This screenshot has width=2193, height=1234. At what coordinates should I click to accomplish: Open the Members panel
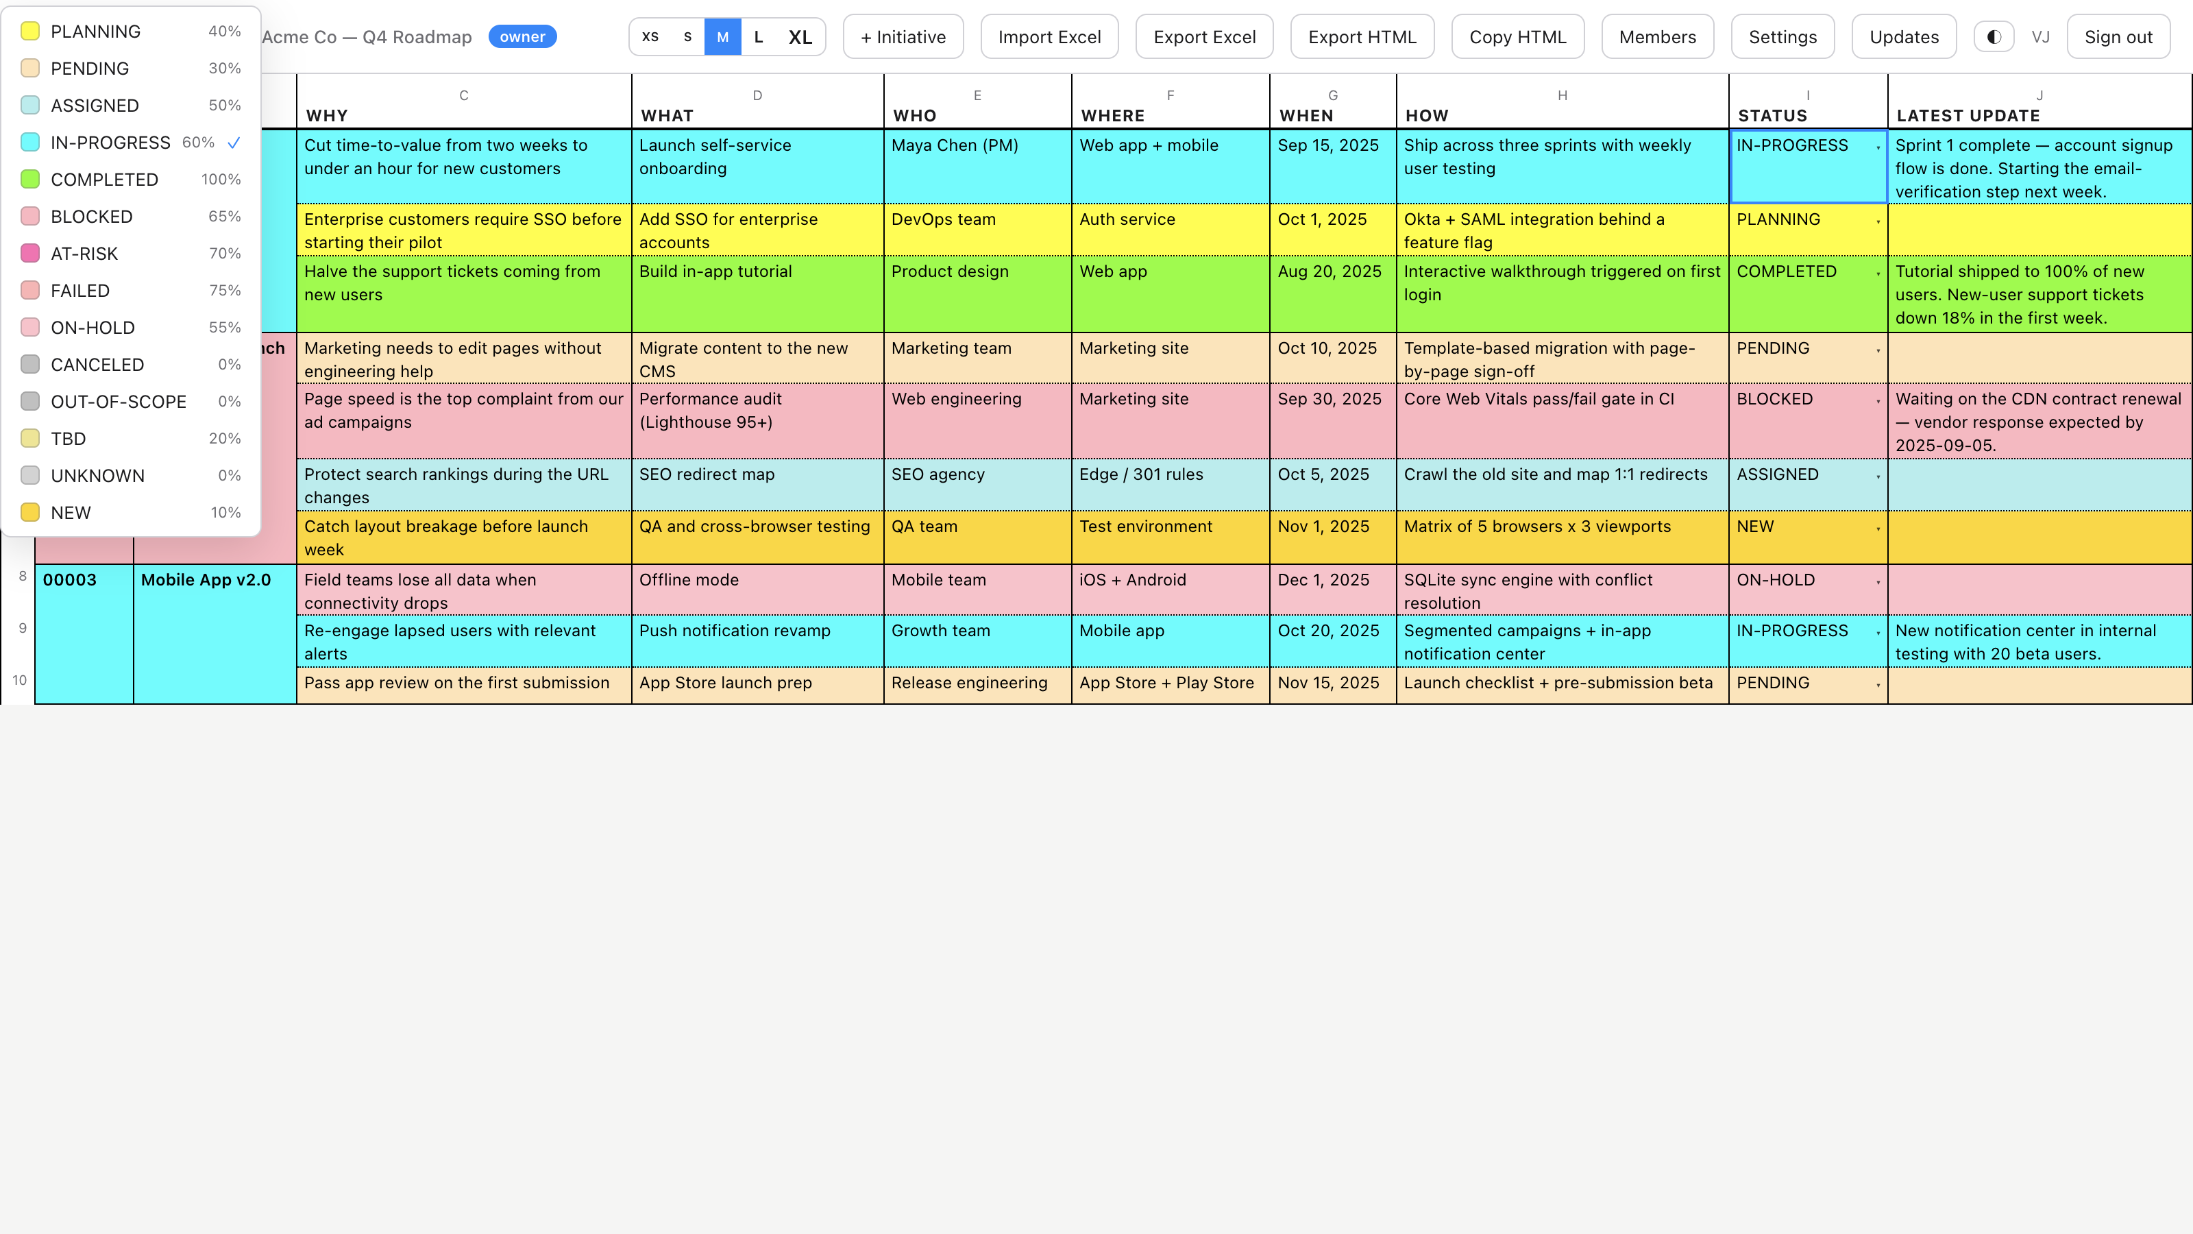(1658, 36)
